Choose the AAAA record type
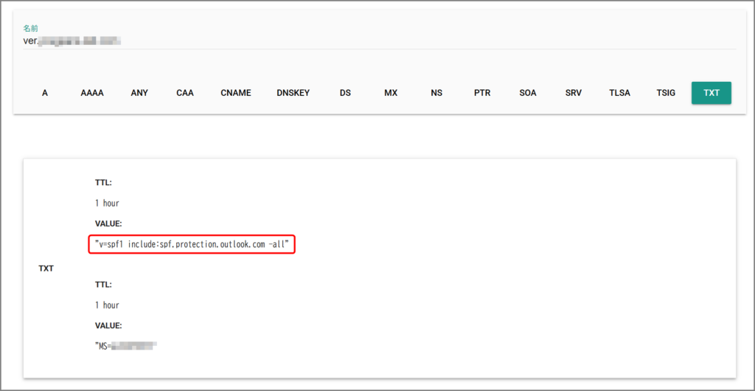Viewport: 755px width, 391px height. coord(92,93)
